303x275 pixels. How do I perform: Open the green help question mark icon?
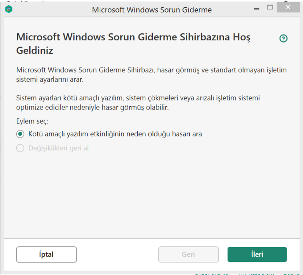tap(283, 38)
